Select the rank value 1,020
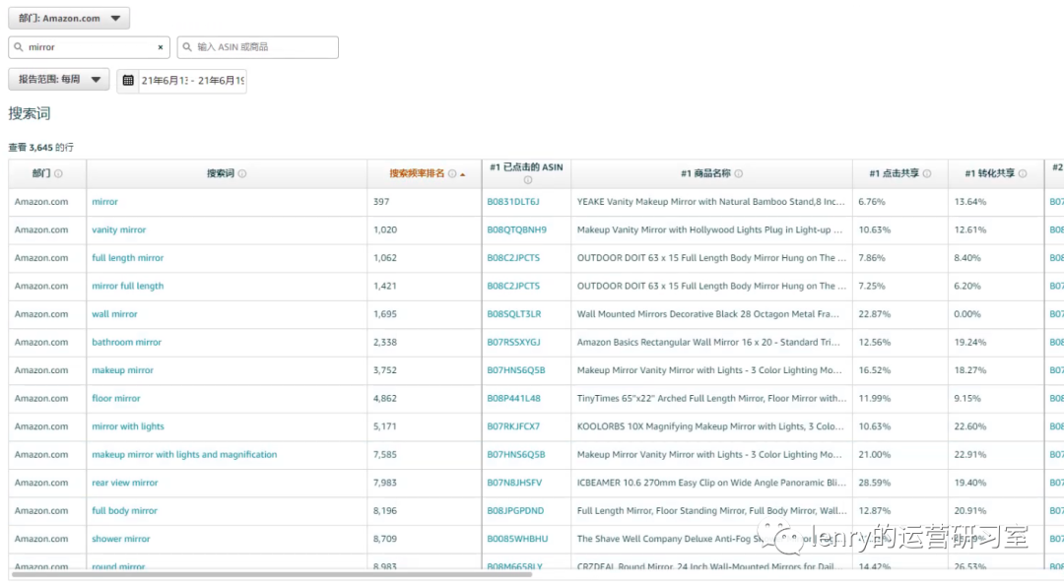 (385, 230)
